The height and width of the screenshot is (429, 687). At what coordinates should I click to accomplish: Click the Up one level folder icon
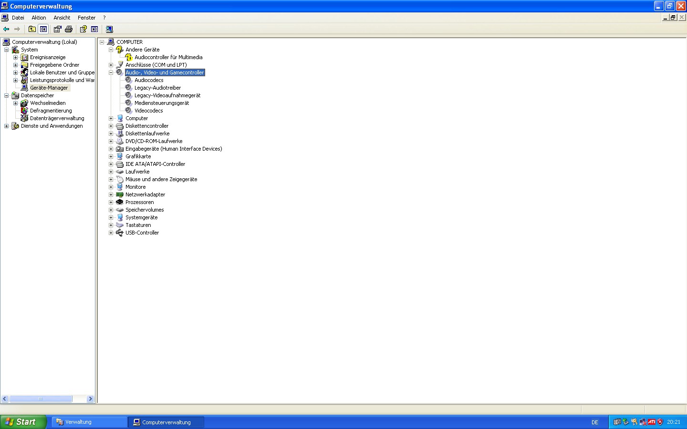tap(32, 29)
